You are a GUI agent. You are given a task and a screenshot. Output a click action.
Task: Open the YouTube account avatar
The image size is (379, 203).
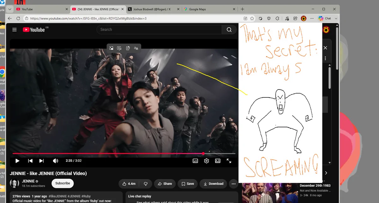pos(326,30)
